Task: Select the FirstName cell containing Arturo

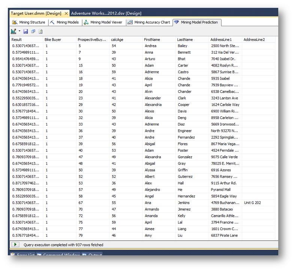Action: [x=150, y=59]
